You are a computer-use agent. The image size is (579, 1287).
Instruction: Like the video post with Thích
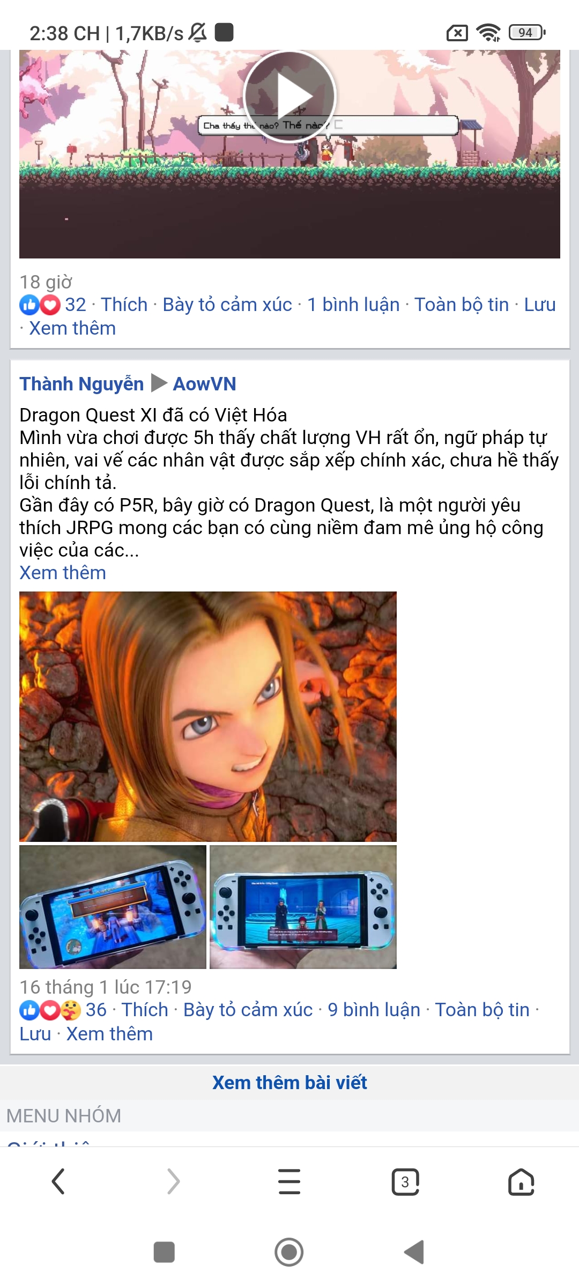(x=124, y=305)
